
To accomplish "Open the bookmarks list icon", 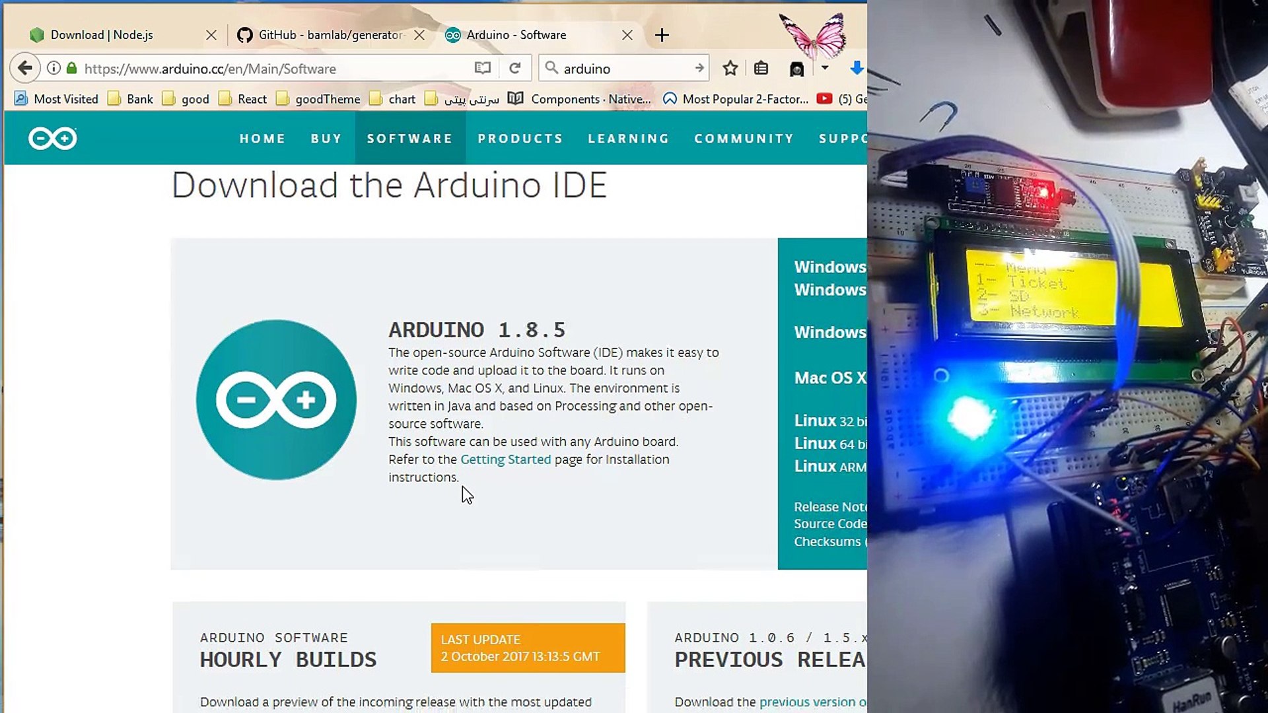I will pyautogui.click(x=761, y=68).
